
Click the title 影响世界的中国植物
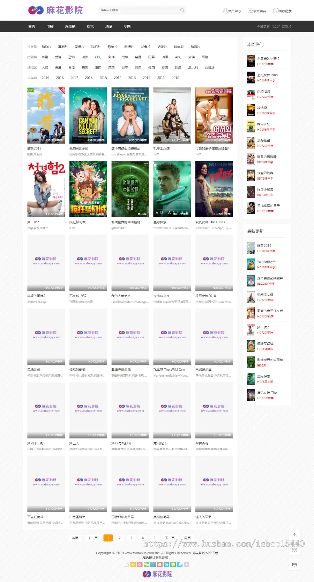pyautogui.click(x=126, y=222)
